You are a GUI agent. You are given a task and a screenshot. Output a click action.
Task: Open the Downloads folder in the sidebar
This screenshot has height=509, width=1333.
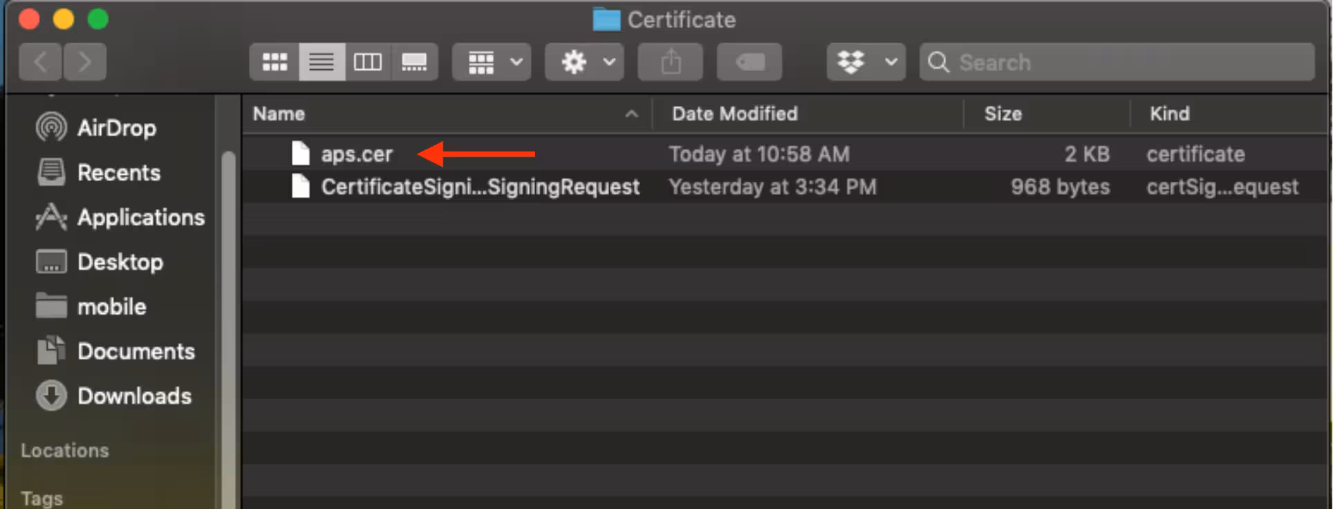134,396
